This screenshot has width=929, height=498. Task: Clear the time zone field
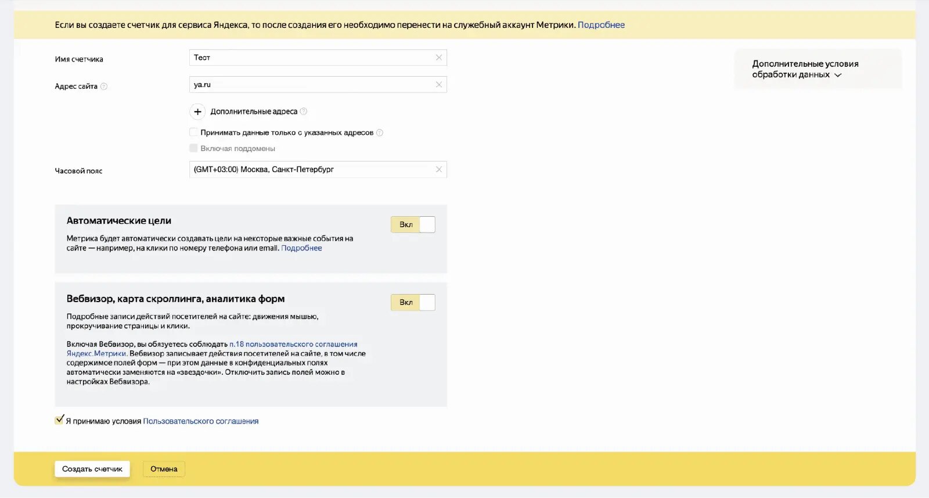click(438, 170)
